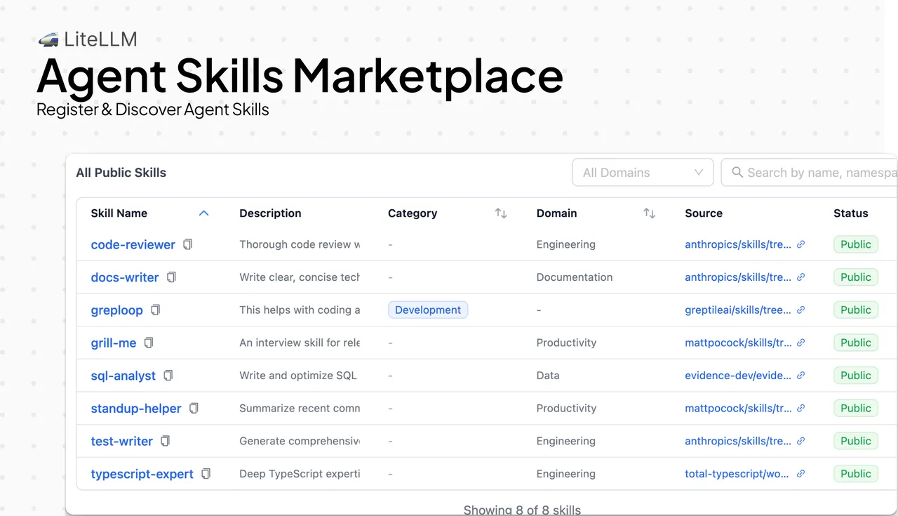Sort by Skill Name ascending arrow
898x516 pixels.
click(x=204, y=213)
